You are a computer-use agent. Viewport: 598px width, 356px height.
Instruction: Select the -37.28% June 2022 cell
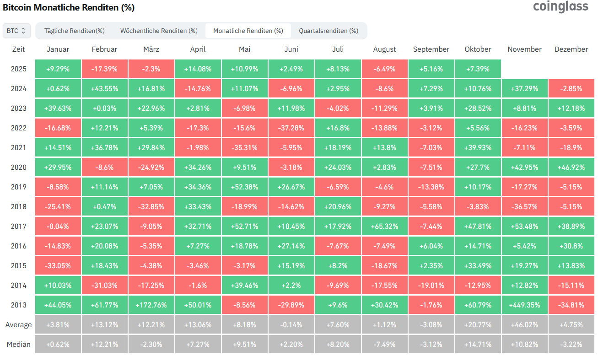click(x=291, y=128)
